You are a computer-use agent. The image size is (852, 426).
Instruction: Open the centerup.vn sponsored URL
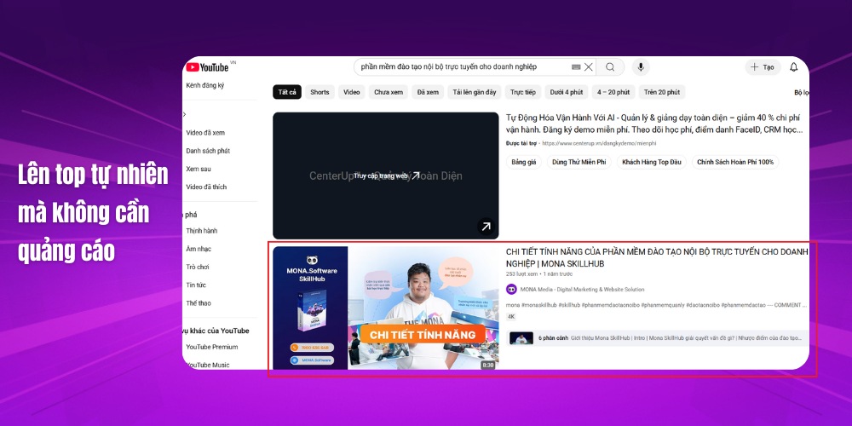tap(599, 143)
